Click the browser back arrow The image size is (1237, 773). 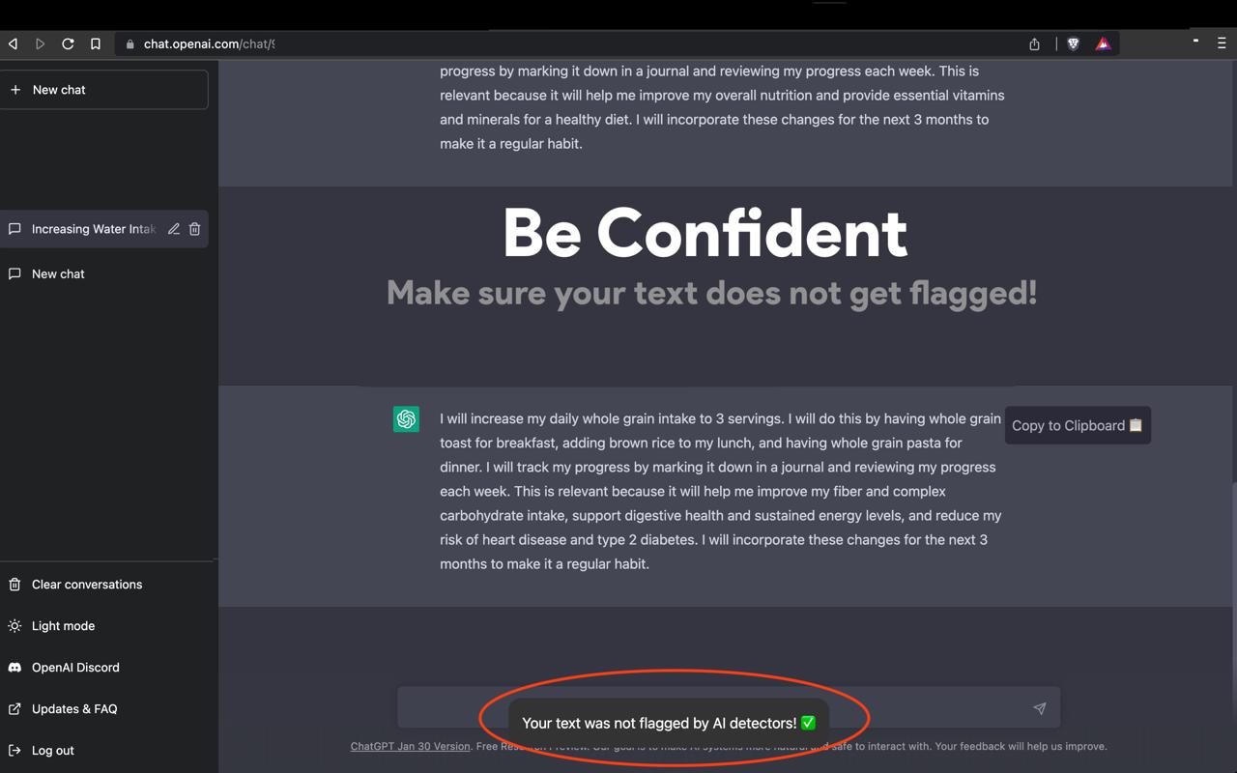[14, 43]
